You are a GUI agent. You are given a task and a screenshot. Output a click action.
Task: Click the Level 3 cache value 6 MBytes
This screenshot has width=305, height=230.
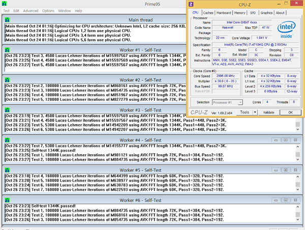[270, 91]
